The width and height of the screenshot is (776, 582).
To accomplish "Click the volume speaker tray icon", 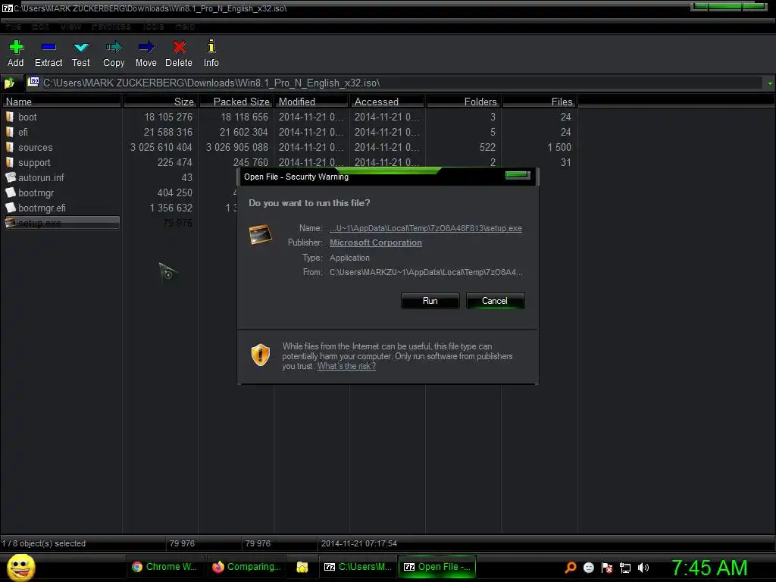I will pyautogui.click(x=643, y=568).
